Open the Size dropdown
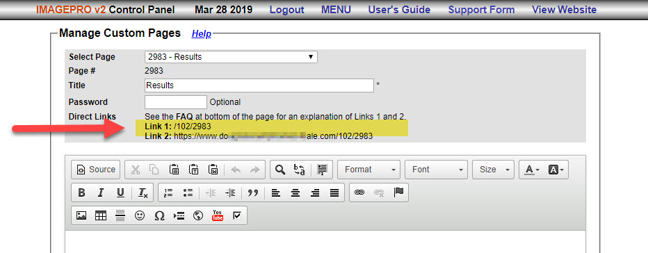 pos(494,170)
